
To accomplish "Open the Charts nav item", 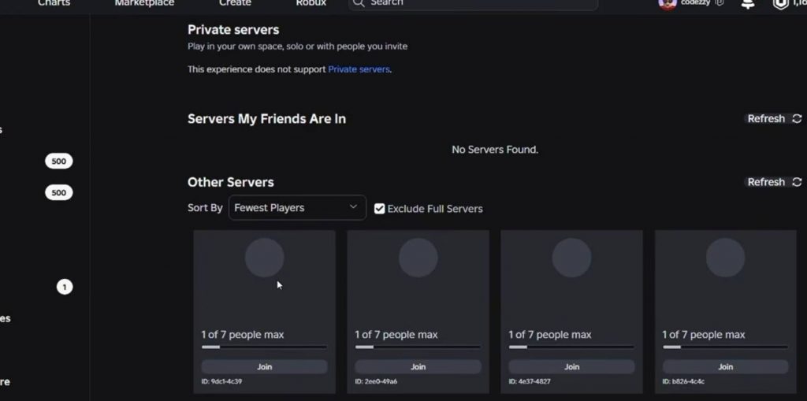I will [x=54, y=2].
